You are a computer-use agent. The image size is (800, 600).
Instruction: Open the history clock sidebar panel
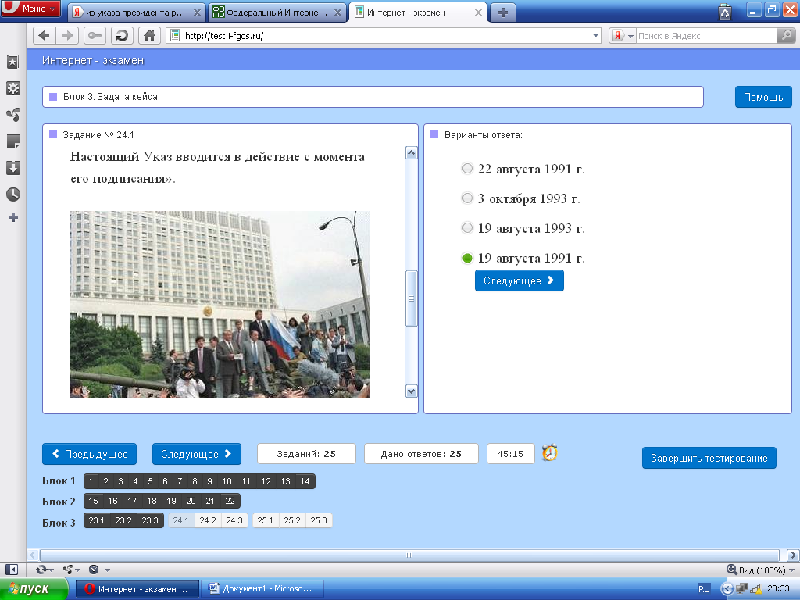click(12, 195)
